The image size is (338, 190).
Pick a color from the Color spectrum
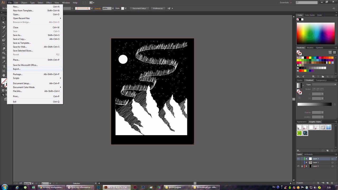(316, 33)
